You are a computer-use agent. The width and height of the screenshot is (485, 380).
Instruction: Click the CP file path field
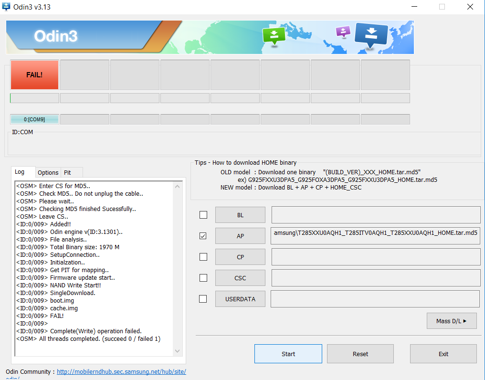(x=376, y=257)
